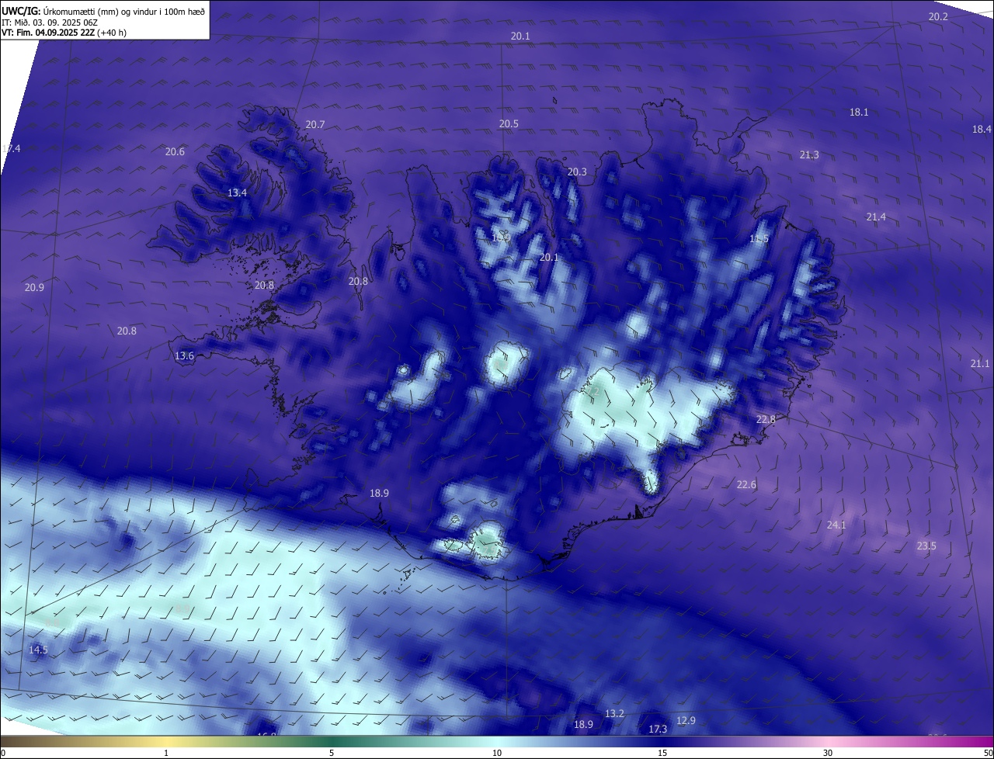
Task: Click the 24.1 value label
Action: [836, 525]
